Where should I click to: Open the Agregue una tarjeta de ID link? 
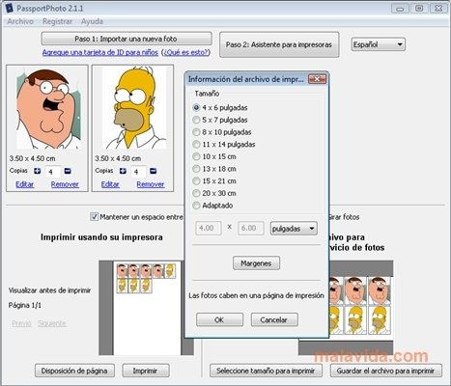click(100, 52)
